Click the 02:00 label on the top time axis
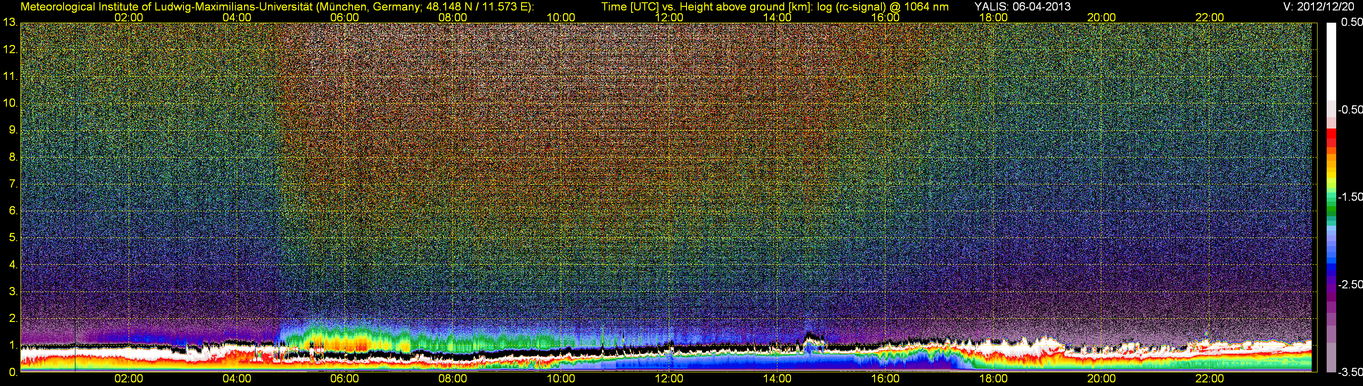 click(129, 17)
